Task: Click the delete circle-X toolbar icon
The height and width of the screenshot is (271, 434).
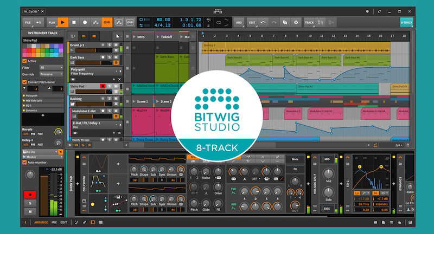Action: click(296, 22)
